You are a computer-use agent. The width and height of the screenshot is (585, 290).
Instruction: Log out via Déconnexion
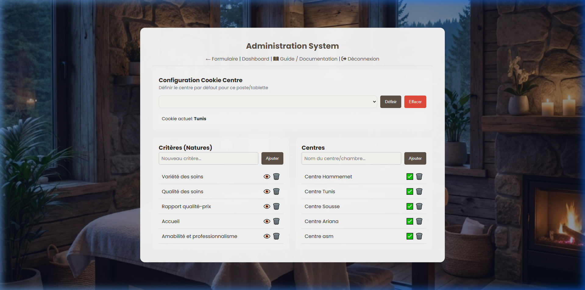[360, 59]
